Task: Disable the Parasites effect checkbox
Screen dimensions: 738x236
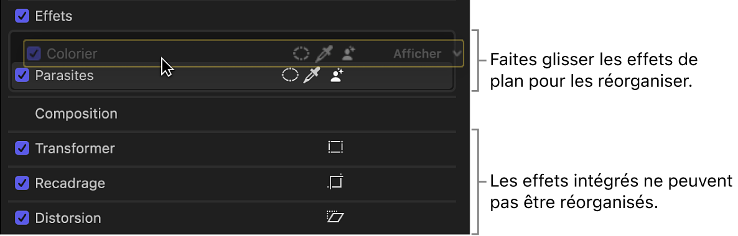Action: 22,75
